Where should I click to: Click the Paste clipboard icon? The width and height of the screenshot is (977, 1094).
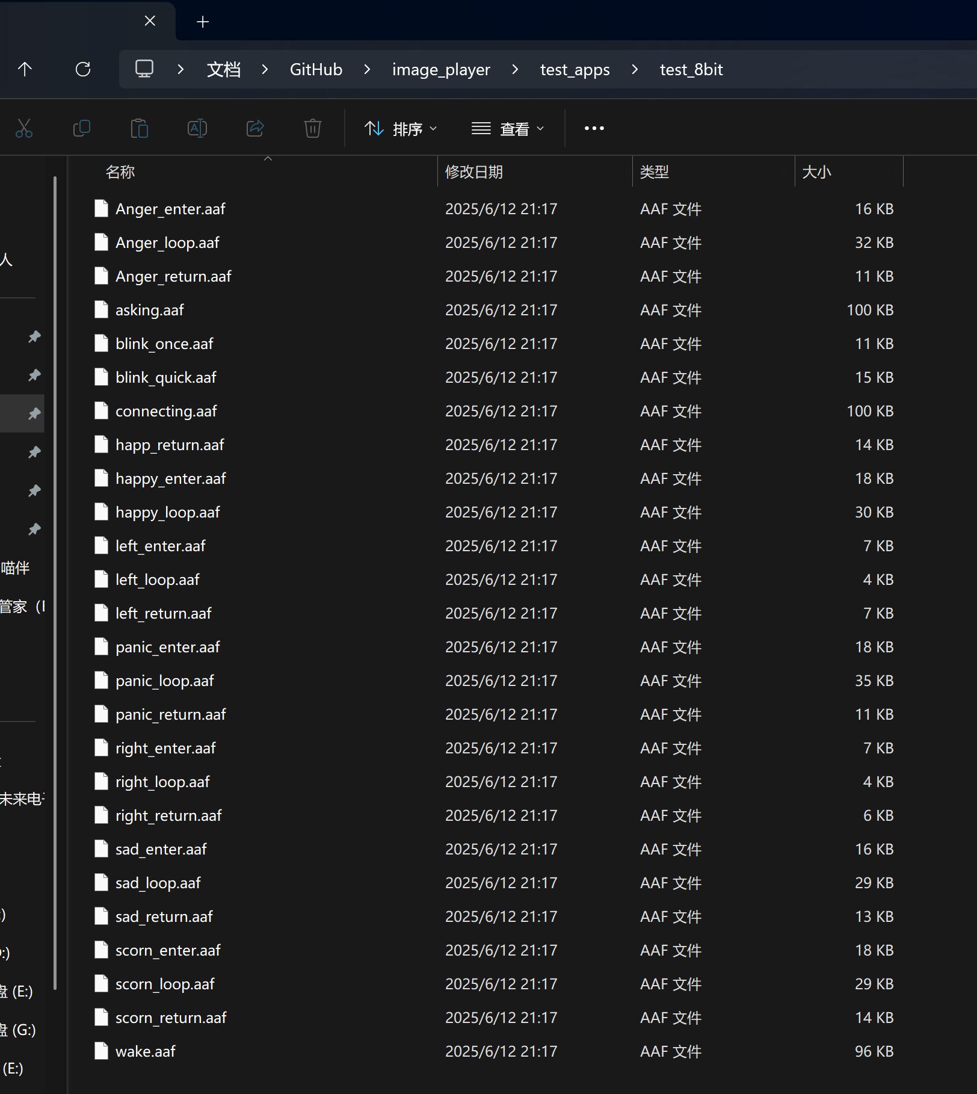[139, 128]
